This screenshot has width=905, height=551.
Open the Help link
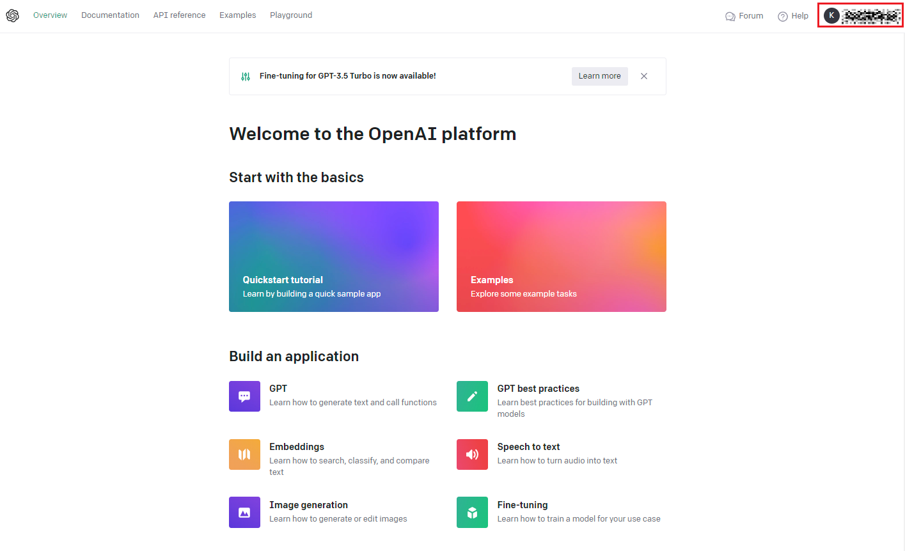(x=793, y=16)
